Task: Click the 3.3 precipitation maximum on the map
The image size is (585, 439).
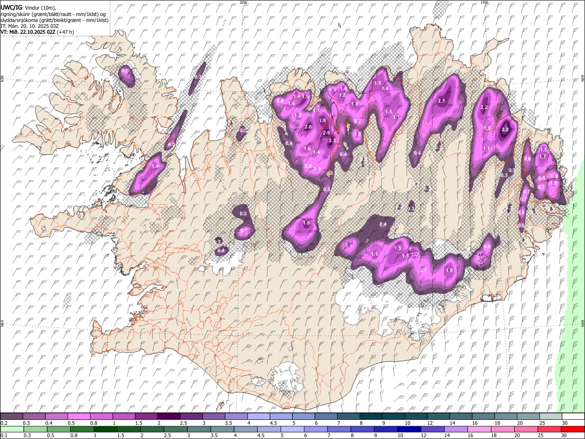Action: coord(505,130)
